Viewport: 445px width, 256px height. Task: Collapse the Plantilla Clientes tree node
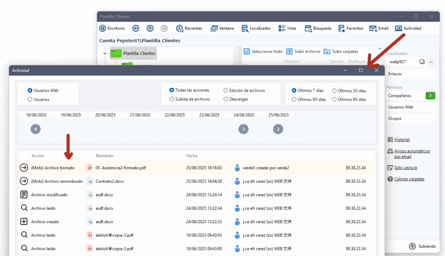pyautogui.click(x=105, y=53)
